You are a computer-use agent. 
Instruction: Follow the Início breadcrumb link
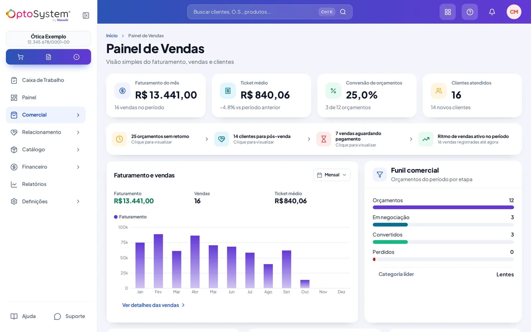click(x=112, y=36)
